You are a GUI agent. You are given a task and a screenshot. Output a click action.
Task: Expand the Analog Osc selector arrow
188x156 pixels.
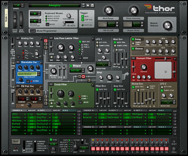pyautogui.click(x=18, y=38)
